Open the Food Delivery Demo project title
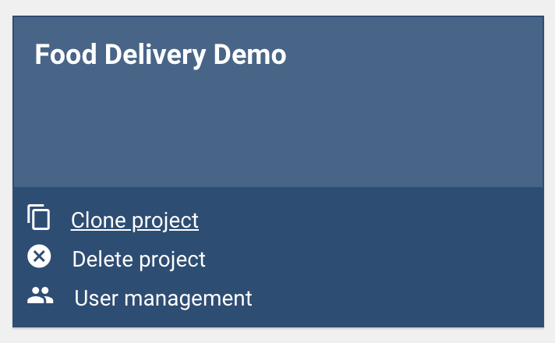Image resolution: width=555 pixels, height=343 pixels. [x=161, y=55]
